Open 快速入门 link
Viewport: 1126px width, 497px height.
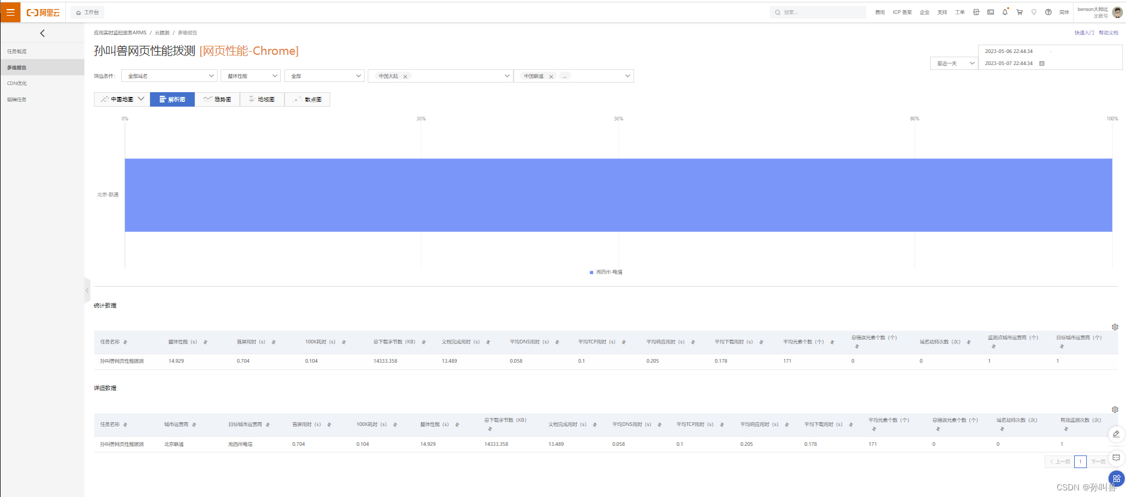click(x=1084, y=33)
